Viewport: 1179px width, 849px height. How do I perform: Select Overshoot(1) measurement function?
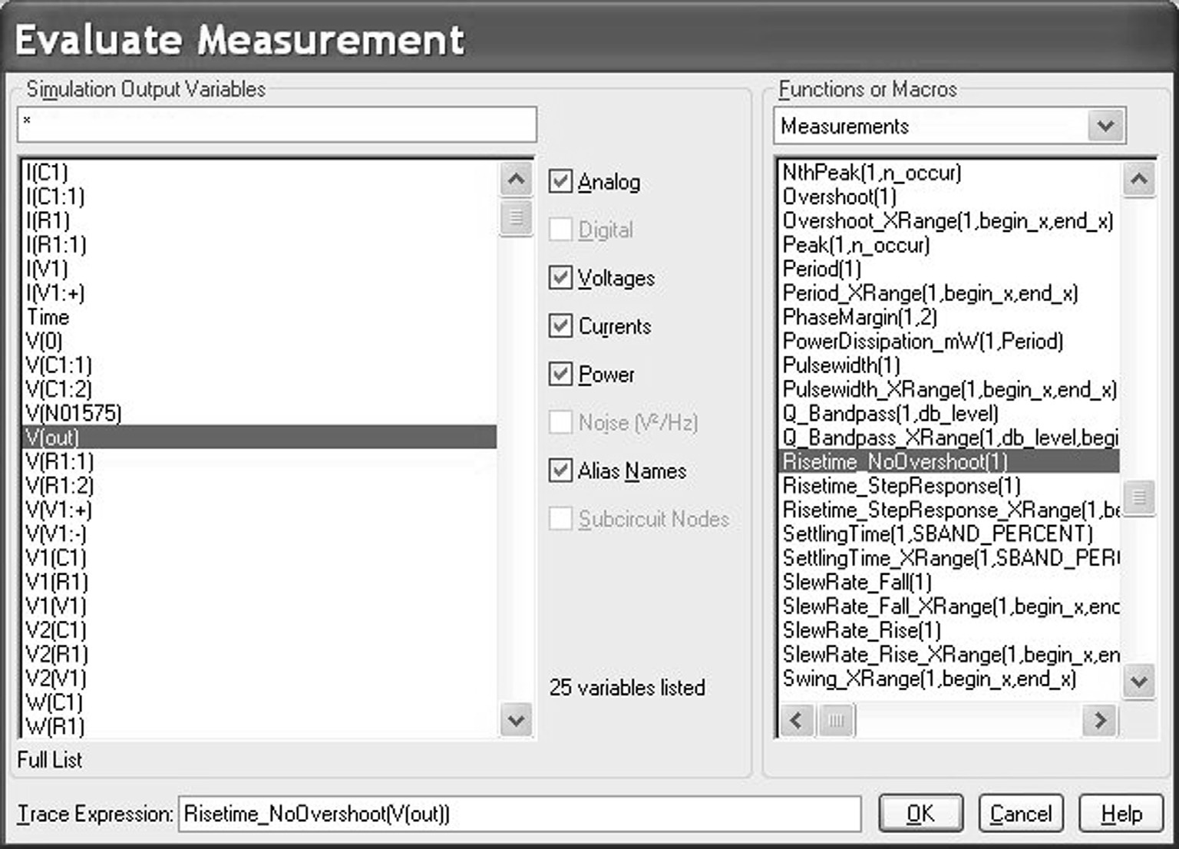[839, 197]
